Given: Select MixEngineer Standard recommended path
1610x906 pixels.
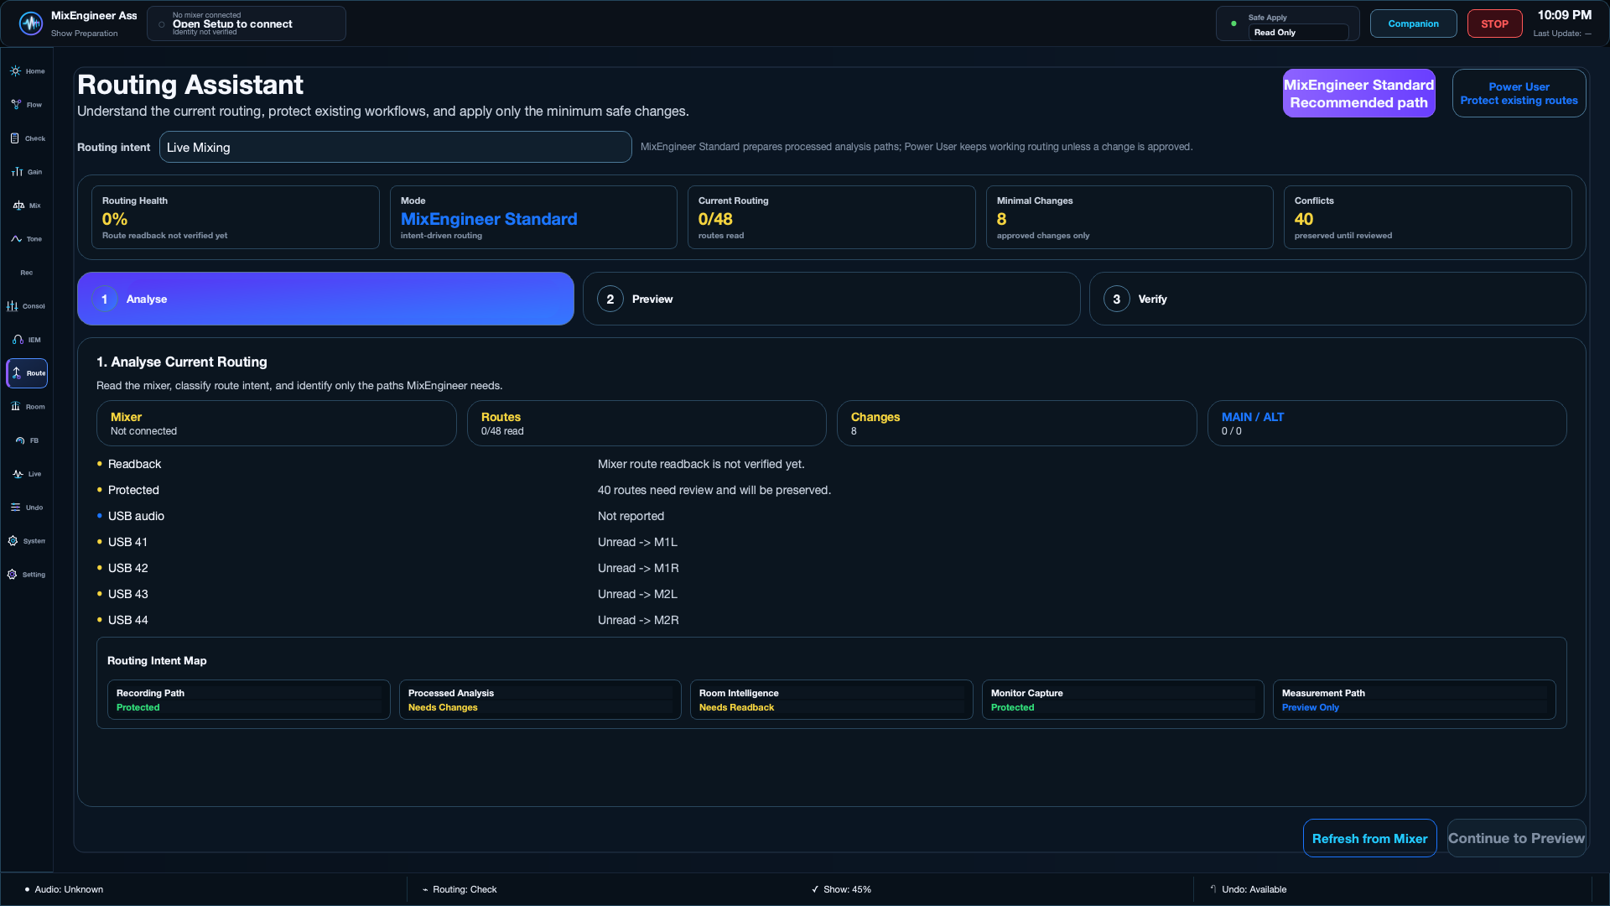Looking at the screenshot, I should click(x=1358, y=93).
